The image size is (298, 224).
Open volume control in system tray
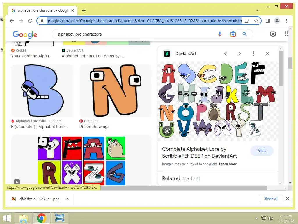coord(271,218)
